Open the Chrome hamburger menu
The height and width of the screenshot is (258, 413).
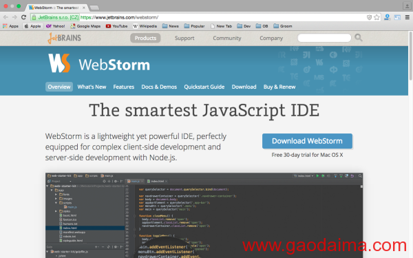(407, 17)
